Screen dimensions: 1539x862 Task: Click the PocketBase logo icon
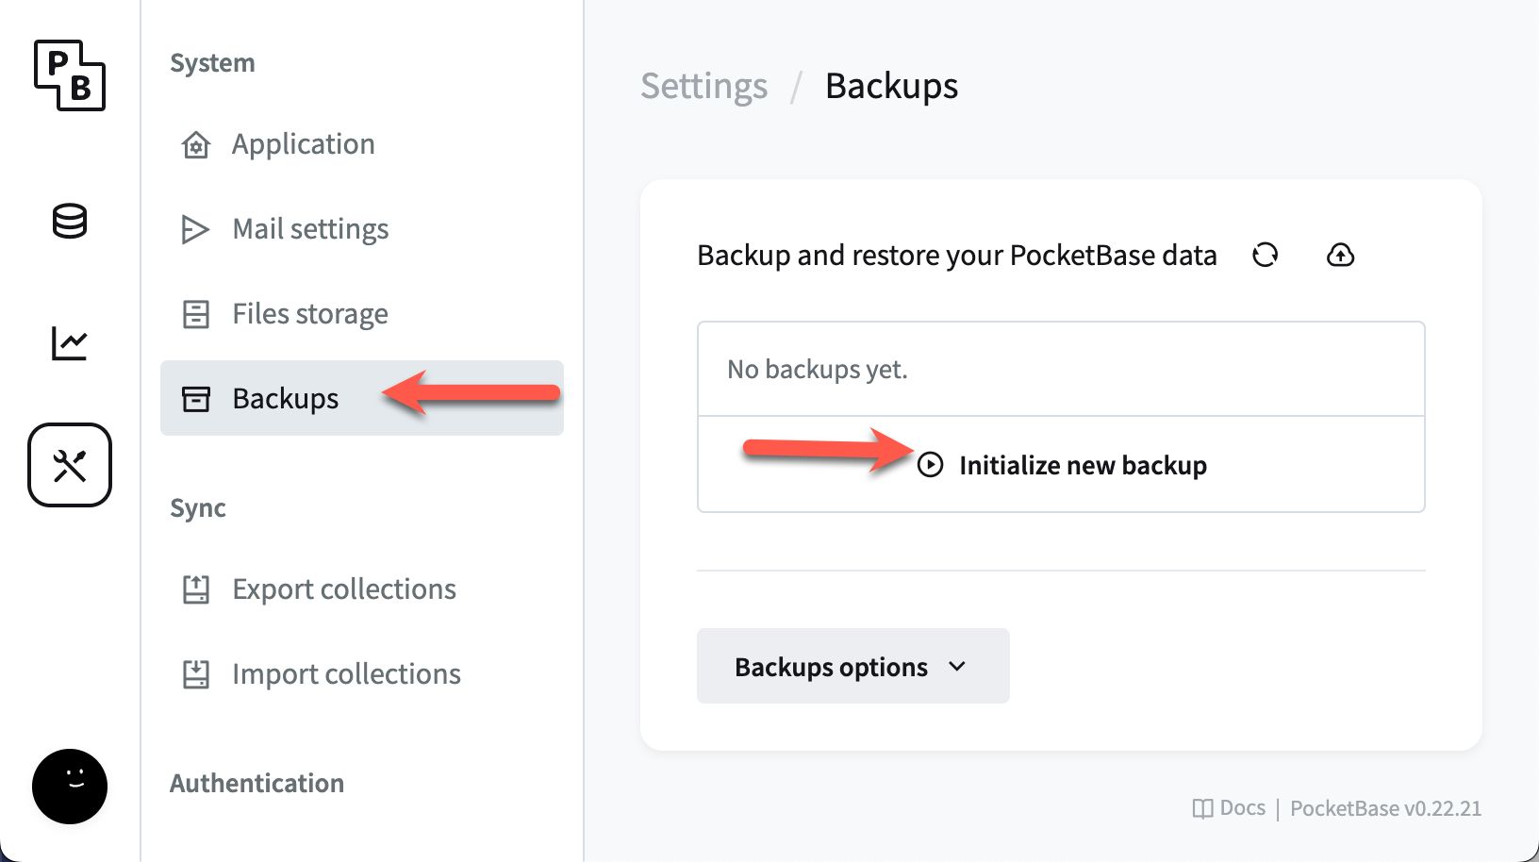click(70, 75)
